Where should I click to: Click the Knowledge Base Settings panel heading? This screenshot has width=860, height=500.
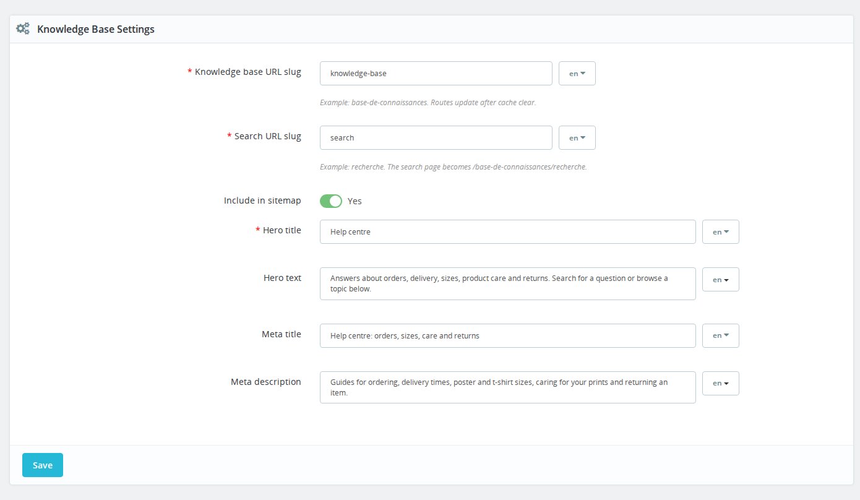click(96, 29)
